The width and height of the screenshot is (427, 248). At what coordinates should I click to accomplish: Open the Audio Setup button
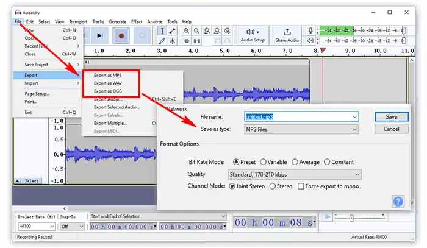click(x=253, y=35)
